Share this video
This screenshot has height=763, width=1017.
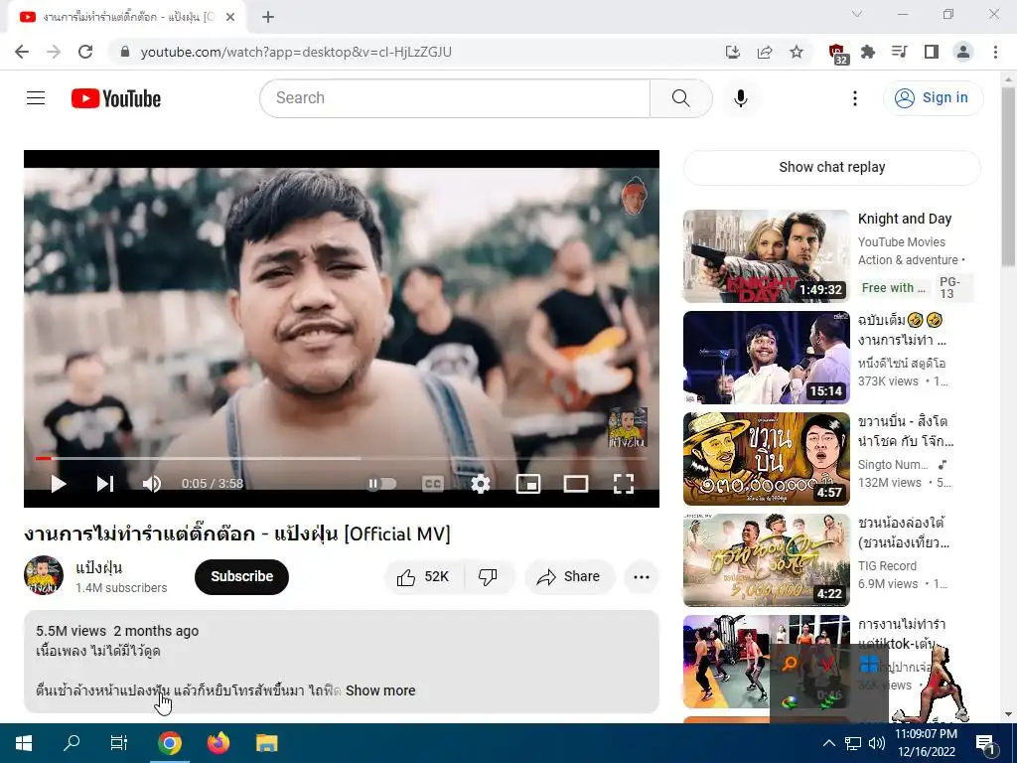(x=569, y=576)
